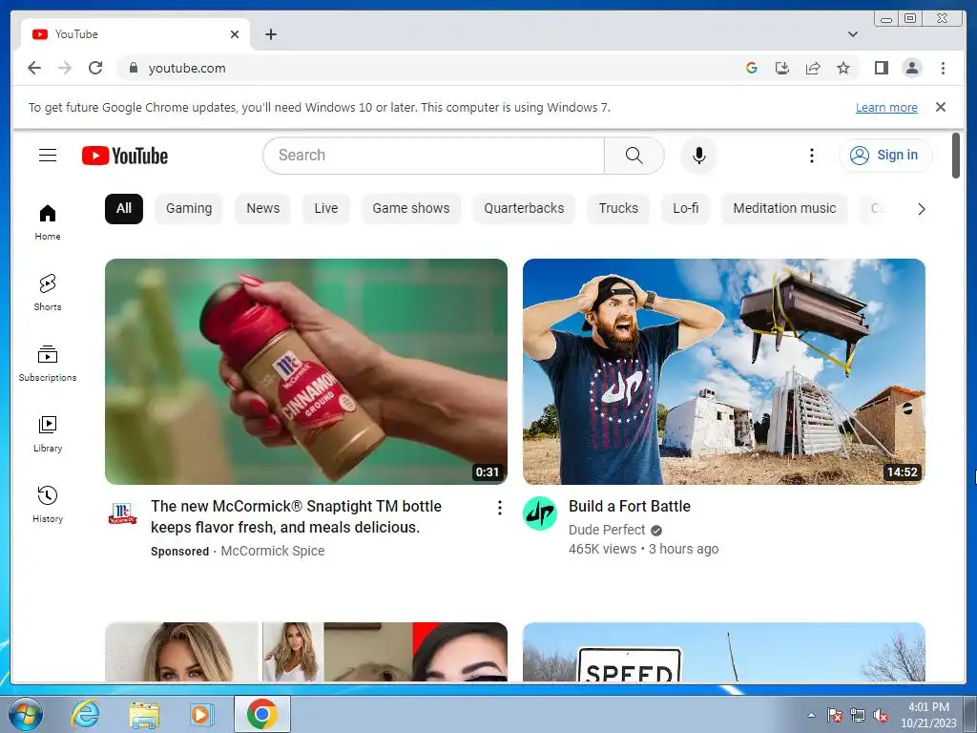Click the McCormick channel avatar
Screen dimensions: 977x733
point(122,513)
